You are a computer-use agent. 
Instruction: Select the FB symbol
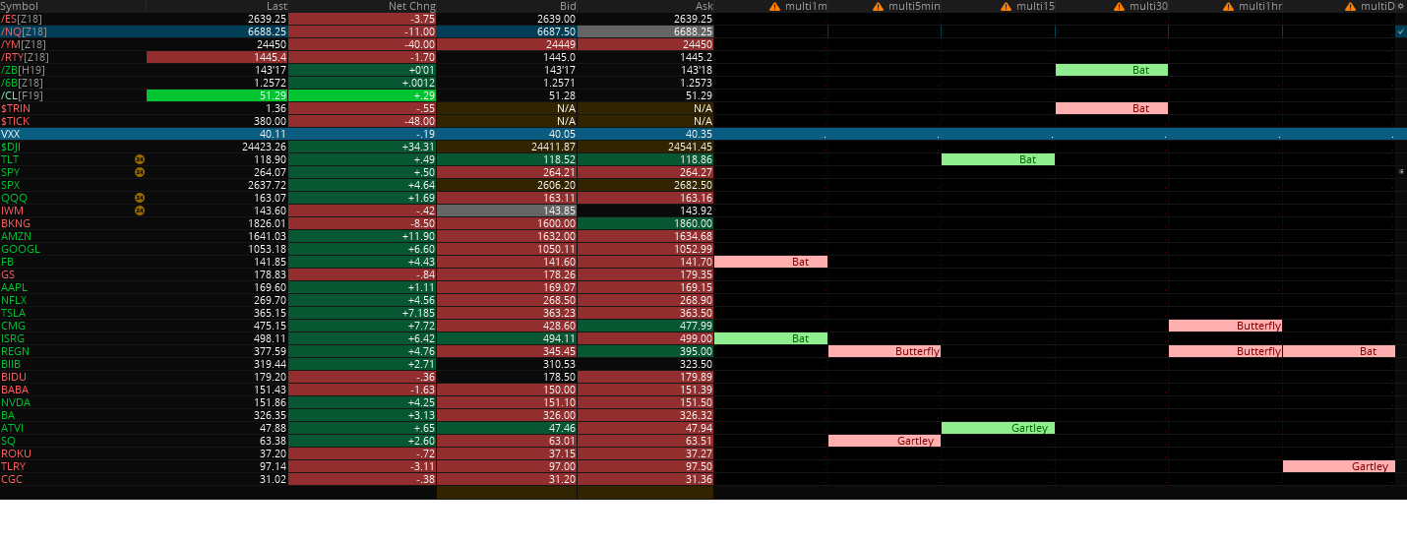[x=8, y=262]
